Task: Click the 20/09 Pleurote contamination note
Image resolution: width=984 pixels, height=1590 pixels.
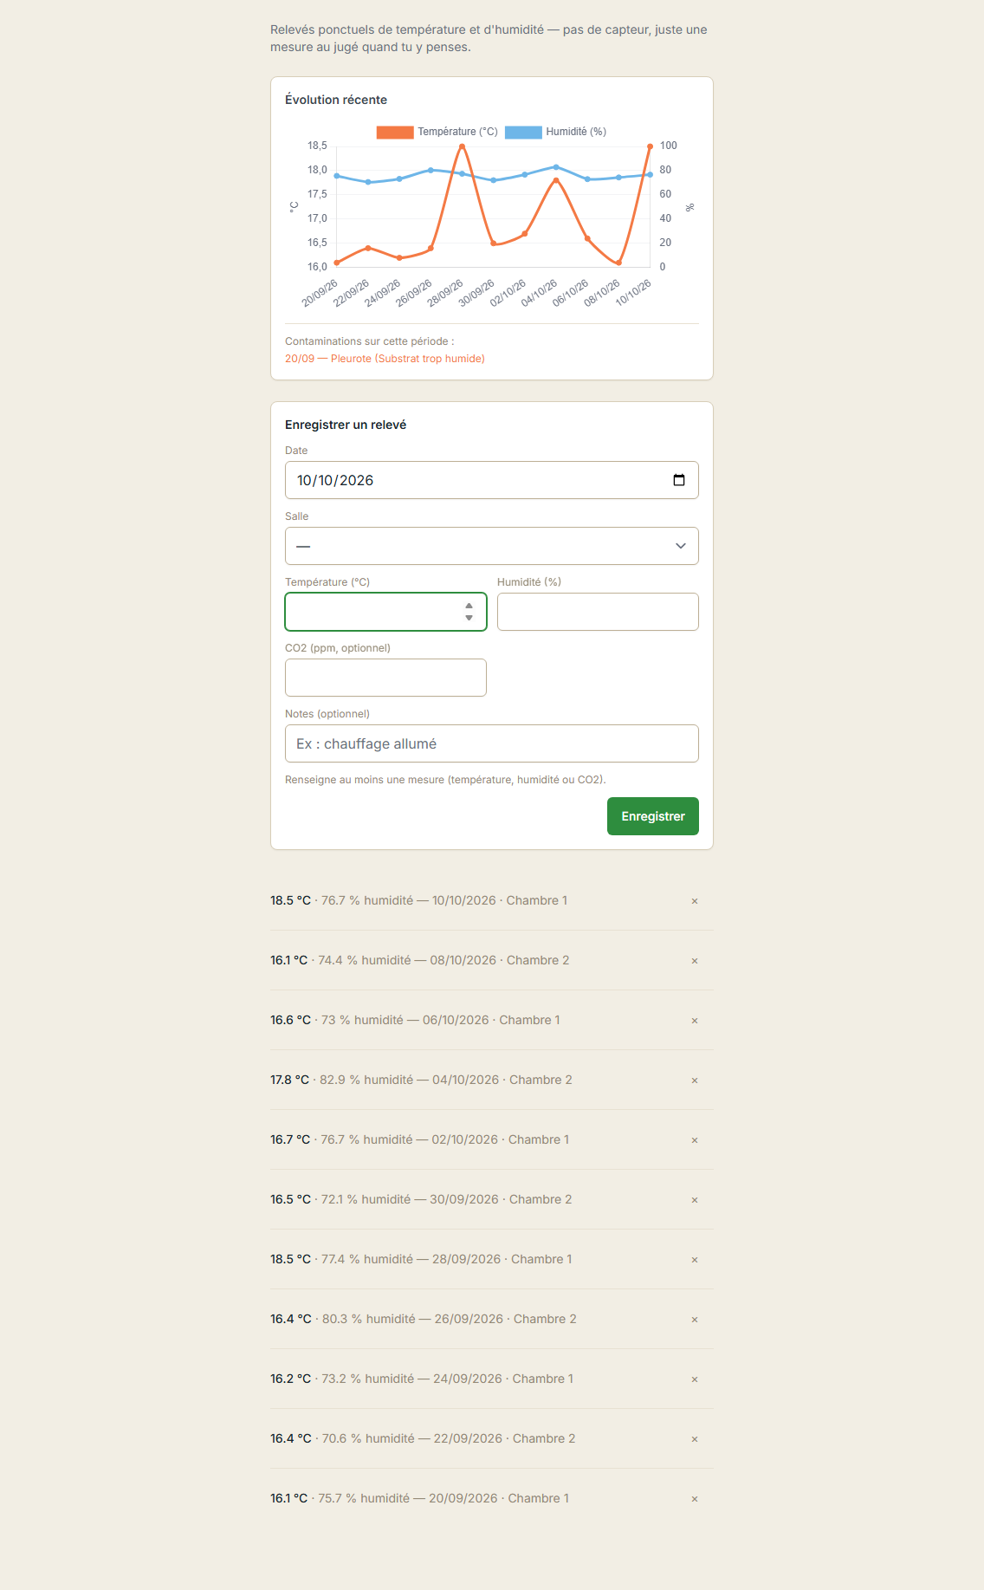Action: tap(385, 359)
